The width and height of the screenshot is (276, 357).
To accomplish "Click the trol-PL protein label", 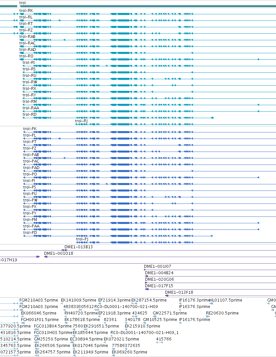I will tap(30, 135).
